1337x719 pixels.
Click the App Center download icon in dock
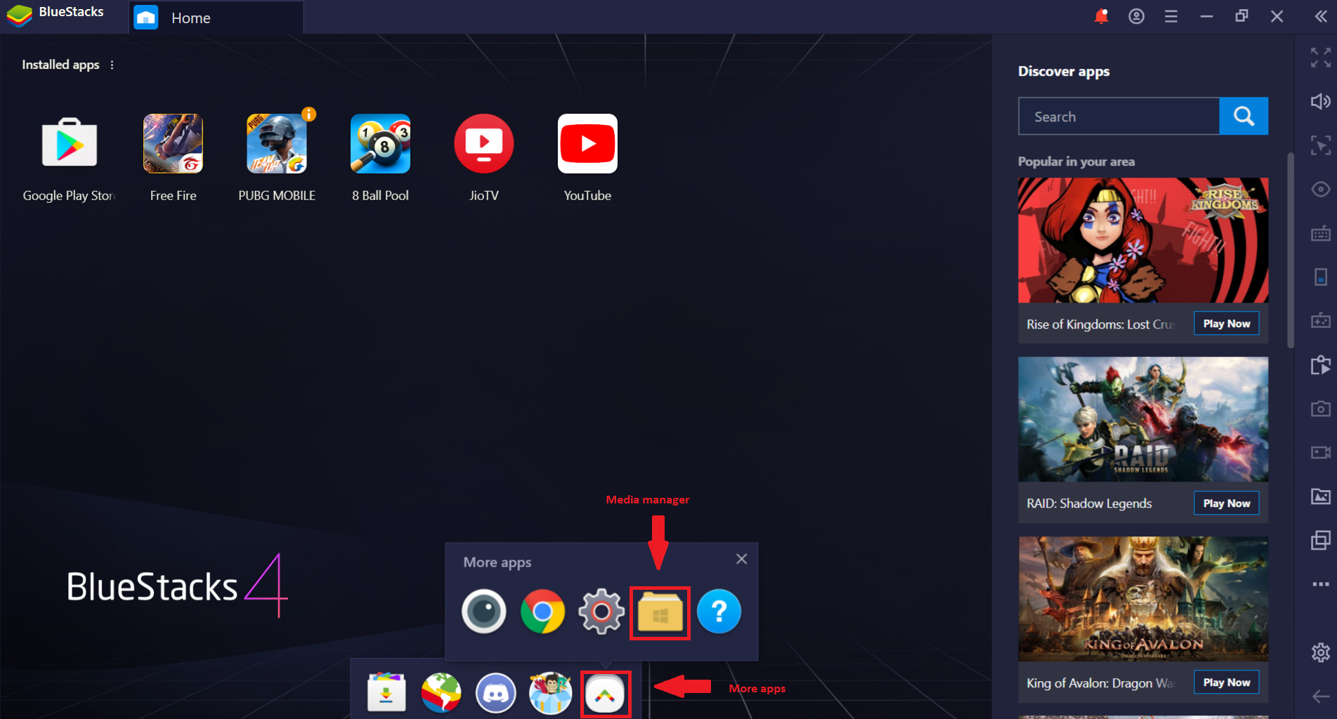(386, 692)
